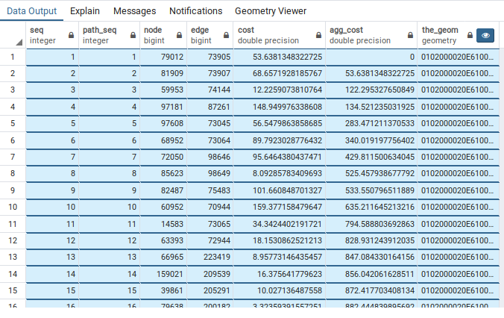
Task: Select row number 11 header
Action: click(13, 224)
